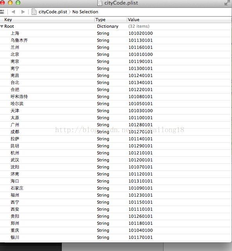The image size is (232, 251).
Task: Select the 呼和浩特 key row
Action: 19,97
